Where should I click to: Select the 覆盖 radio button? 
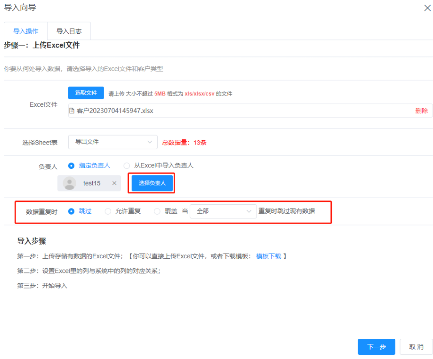157,211
